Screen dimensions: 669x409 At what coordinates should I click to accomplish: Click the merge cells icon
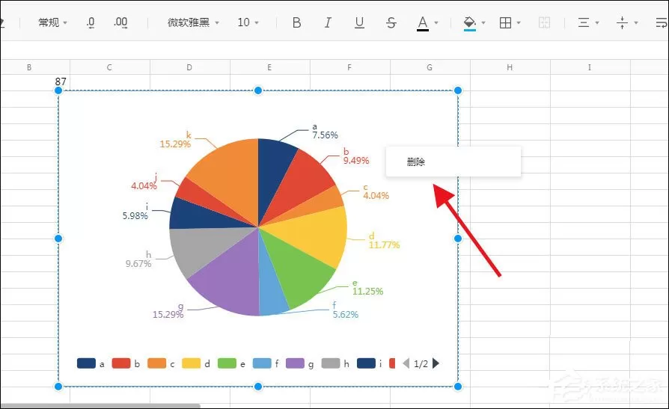[544, 22]
